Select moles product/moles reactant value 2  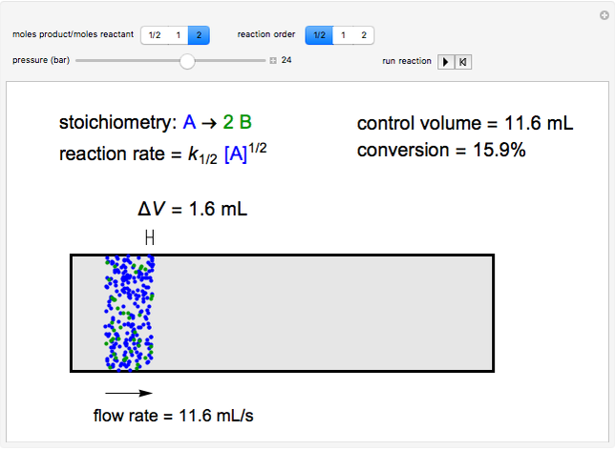(x=200, y=35)
